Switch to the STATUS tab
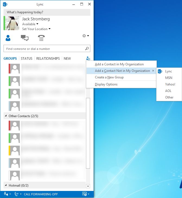Image resolution: width=182 pixels, height=198 pixels. (x=27, y=59)
